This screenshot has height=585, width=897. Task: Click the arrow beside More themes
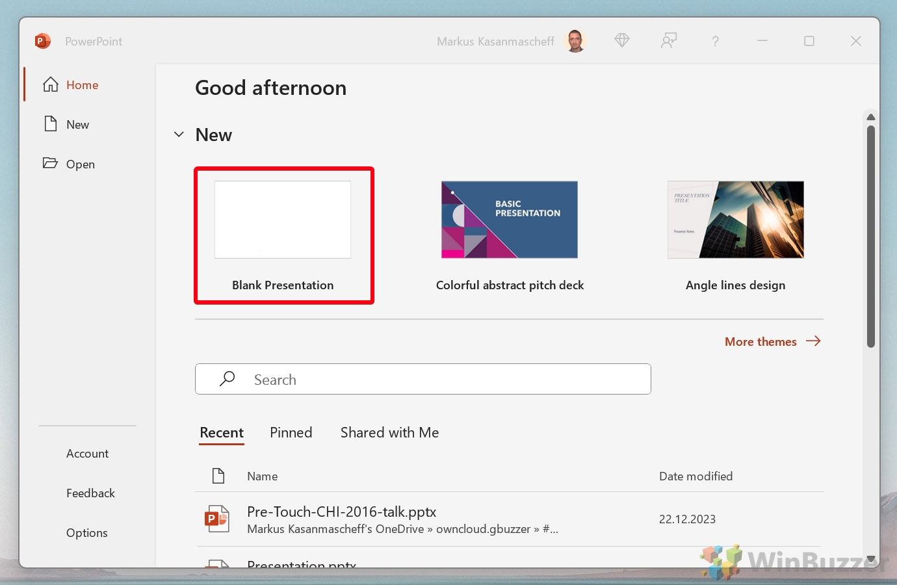point(813,341)
